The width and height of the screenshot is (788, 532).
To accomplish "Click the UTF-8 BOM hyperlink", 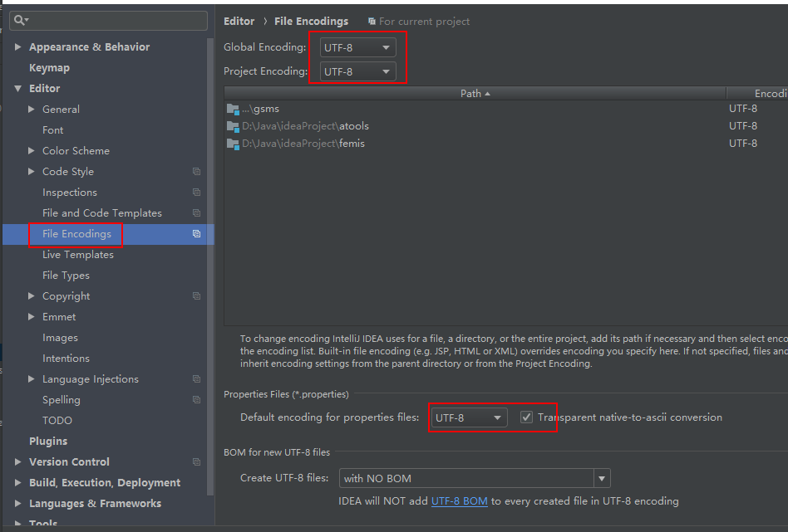I will (460, 501).
